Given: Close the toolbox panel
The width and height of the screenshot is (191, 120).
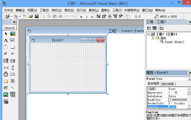Looking at the screenshot, I should click(x=14, y=22).
